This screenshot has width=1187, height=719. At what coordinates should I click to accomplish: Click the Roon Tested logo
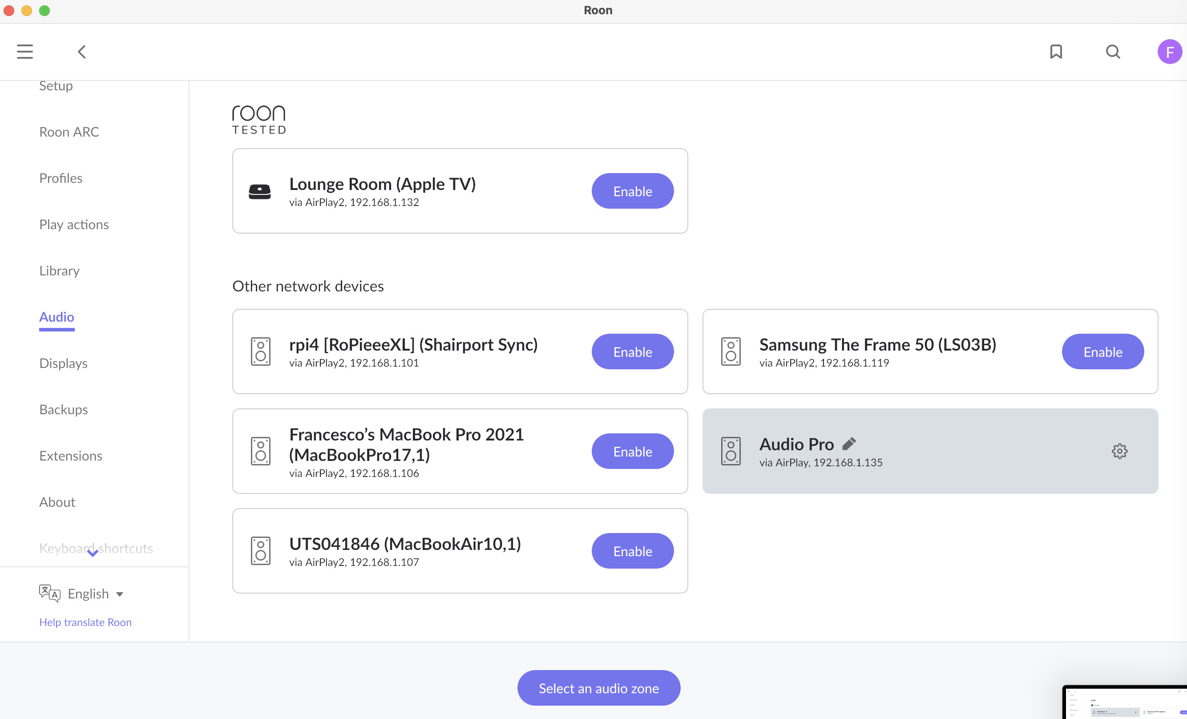pyautogui.click(x=259, y=120)
